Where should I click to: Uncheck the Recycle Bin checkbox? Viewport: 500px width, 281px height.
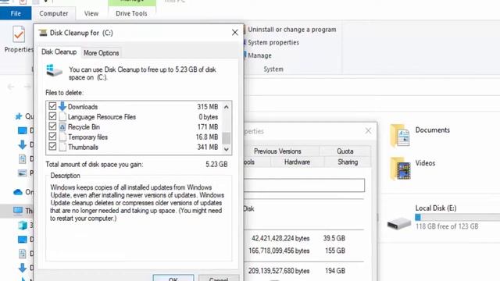pos(52,126)
